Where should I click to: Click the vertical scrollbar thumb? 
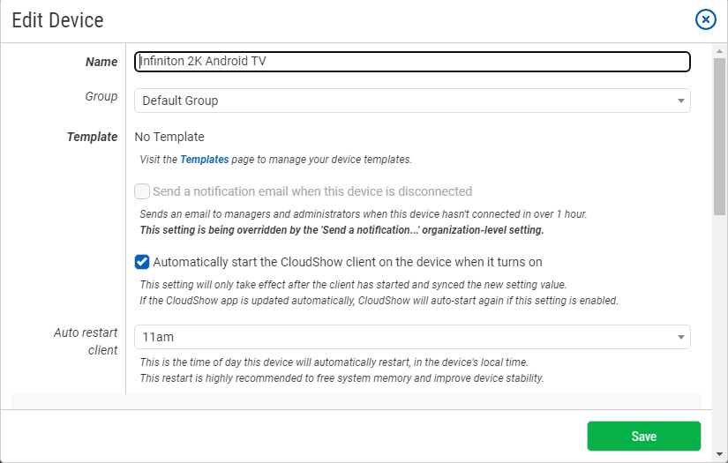click(x=720, y=137)
